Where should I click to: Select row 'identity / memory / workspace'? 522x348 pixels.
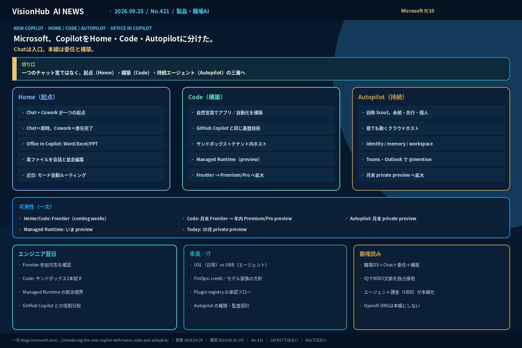click(x=431, y=144)
